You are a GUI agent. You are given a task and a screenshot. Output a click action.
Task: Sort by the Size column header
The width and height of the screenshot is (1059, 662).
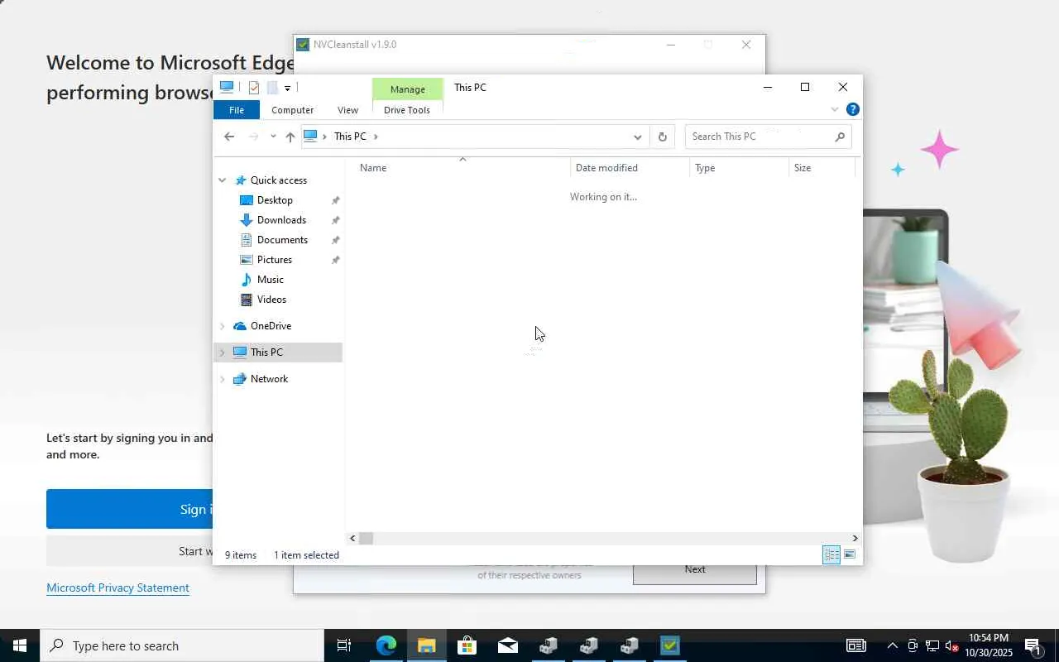822,168
